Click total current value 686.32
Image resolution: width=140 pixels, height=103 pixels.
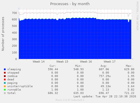pyautogui.click(x=53, y=93)
